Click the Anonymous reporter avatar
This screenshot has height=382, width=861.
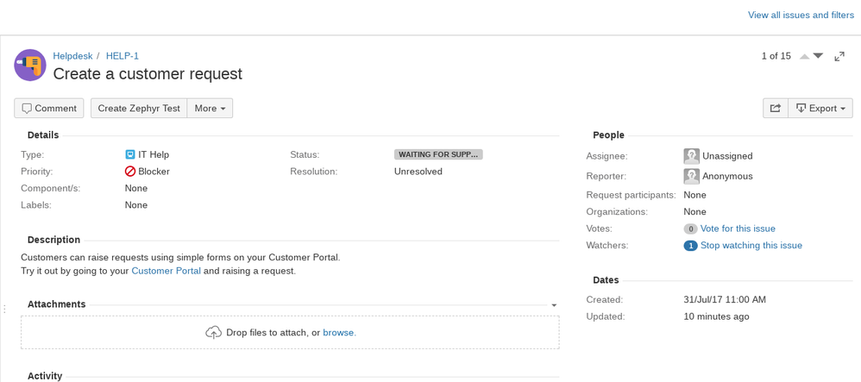691,176
